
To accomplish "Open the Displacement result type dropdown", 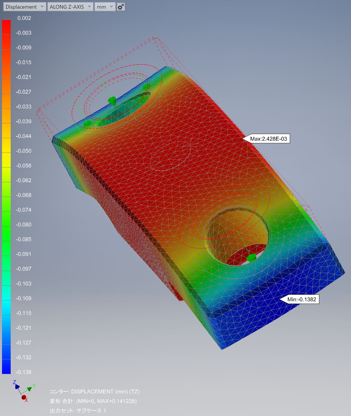I will [x=25, y=7].
